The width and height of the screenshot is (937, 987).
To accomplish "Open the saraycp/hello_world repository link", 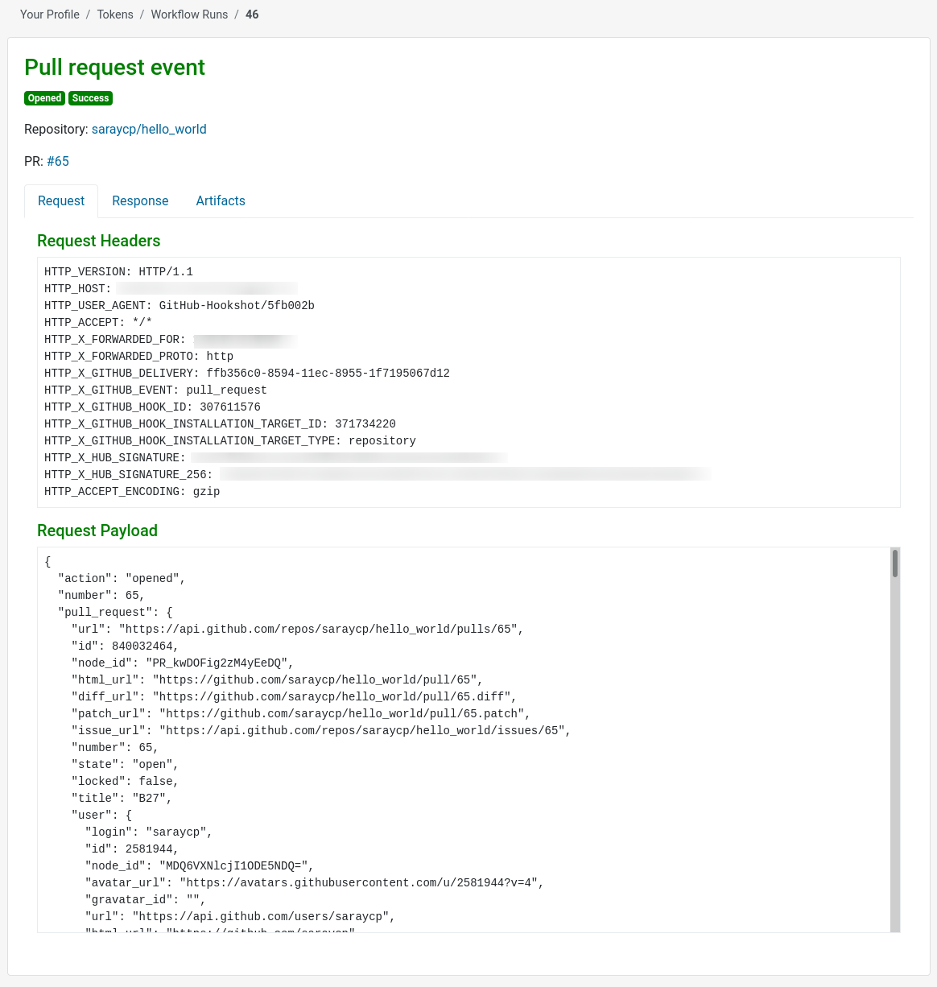I will click(149, 129).
